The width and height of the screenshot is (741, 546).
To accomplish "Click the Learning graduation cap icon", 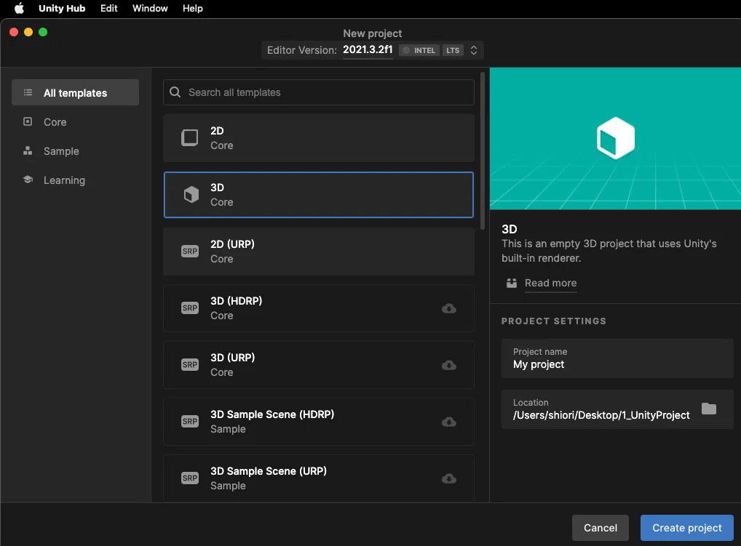I will (28, 180).
